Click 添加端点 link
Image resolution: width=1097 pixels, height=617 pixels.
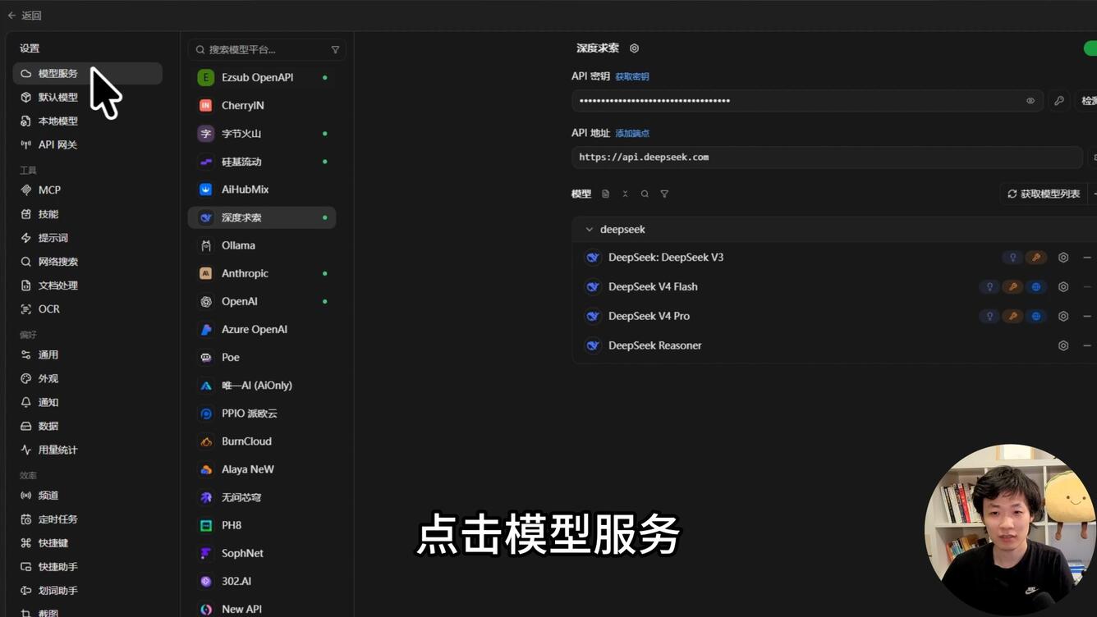632,133
